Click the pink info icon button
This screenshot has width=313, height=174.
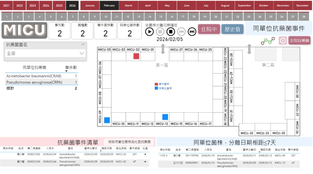coord(283,41)
